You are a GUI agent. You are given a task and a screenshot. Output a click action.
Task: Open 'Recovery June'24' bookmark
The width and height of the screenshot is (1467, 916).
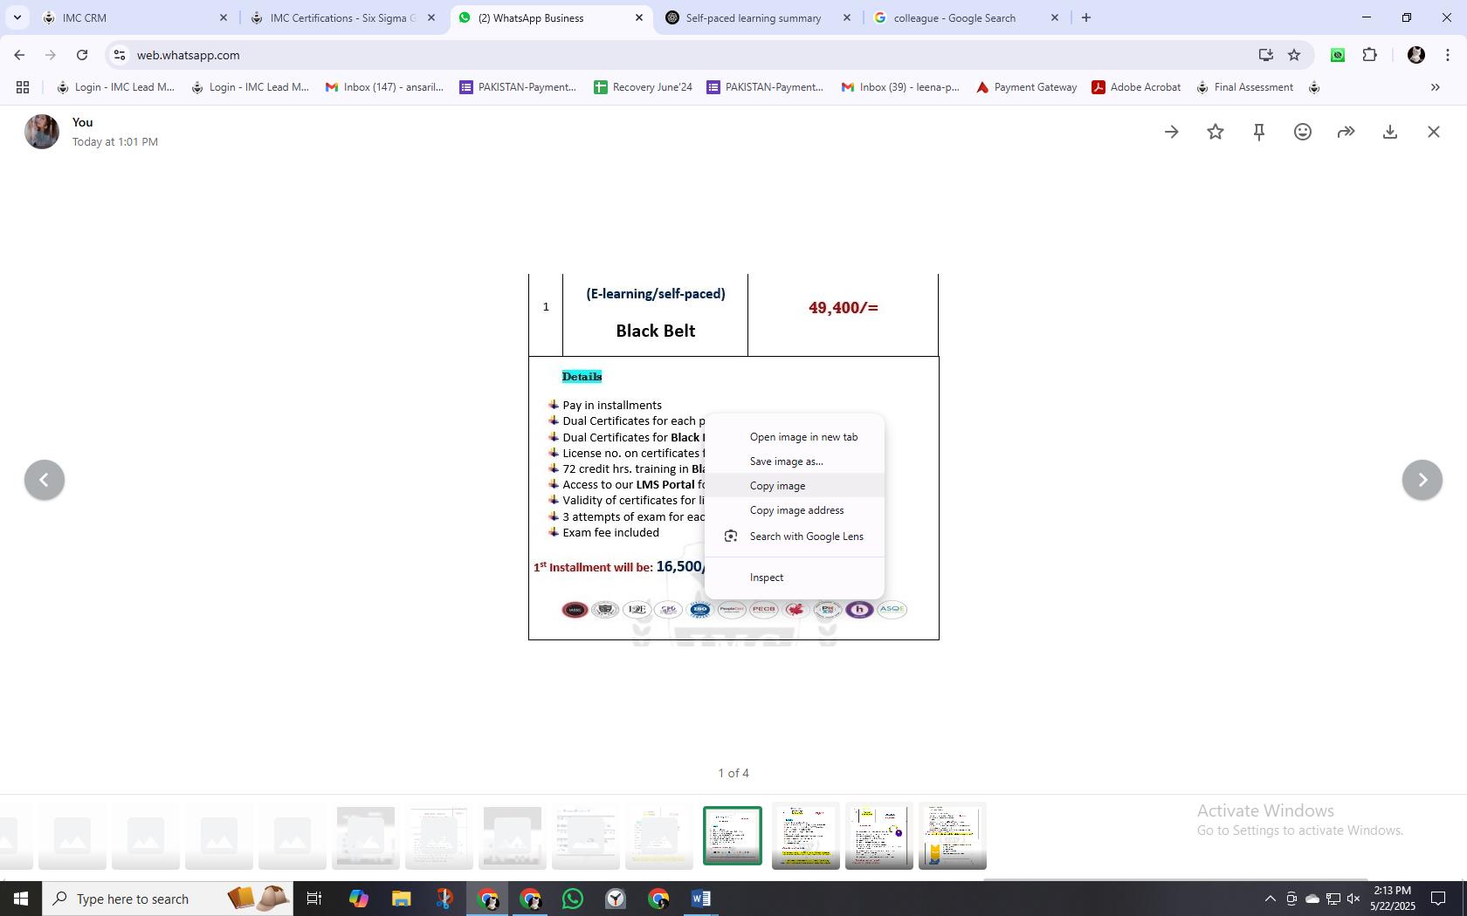coord(643,87)
